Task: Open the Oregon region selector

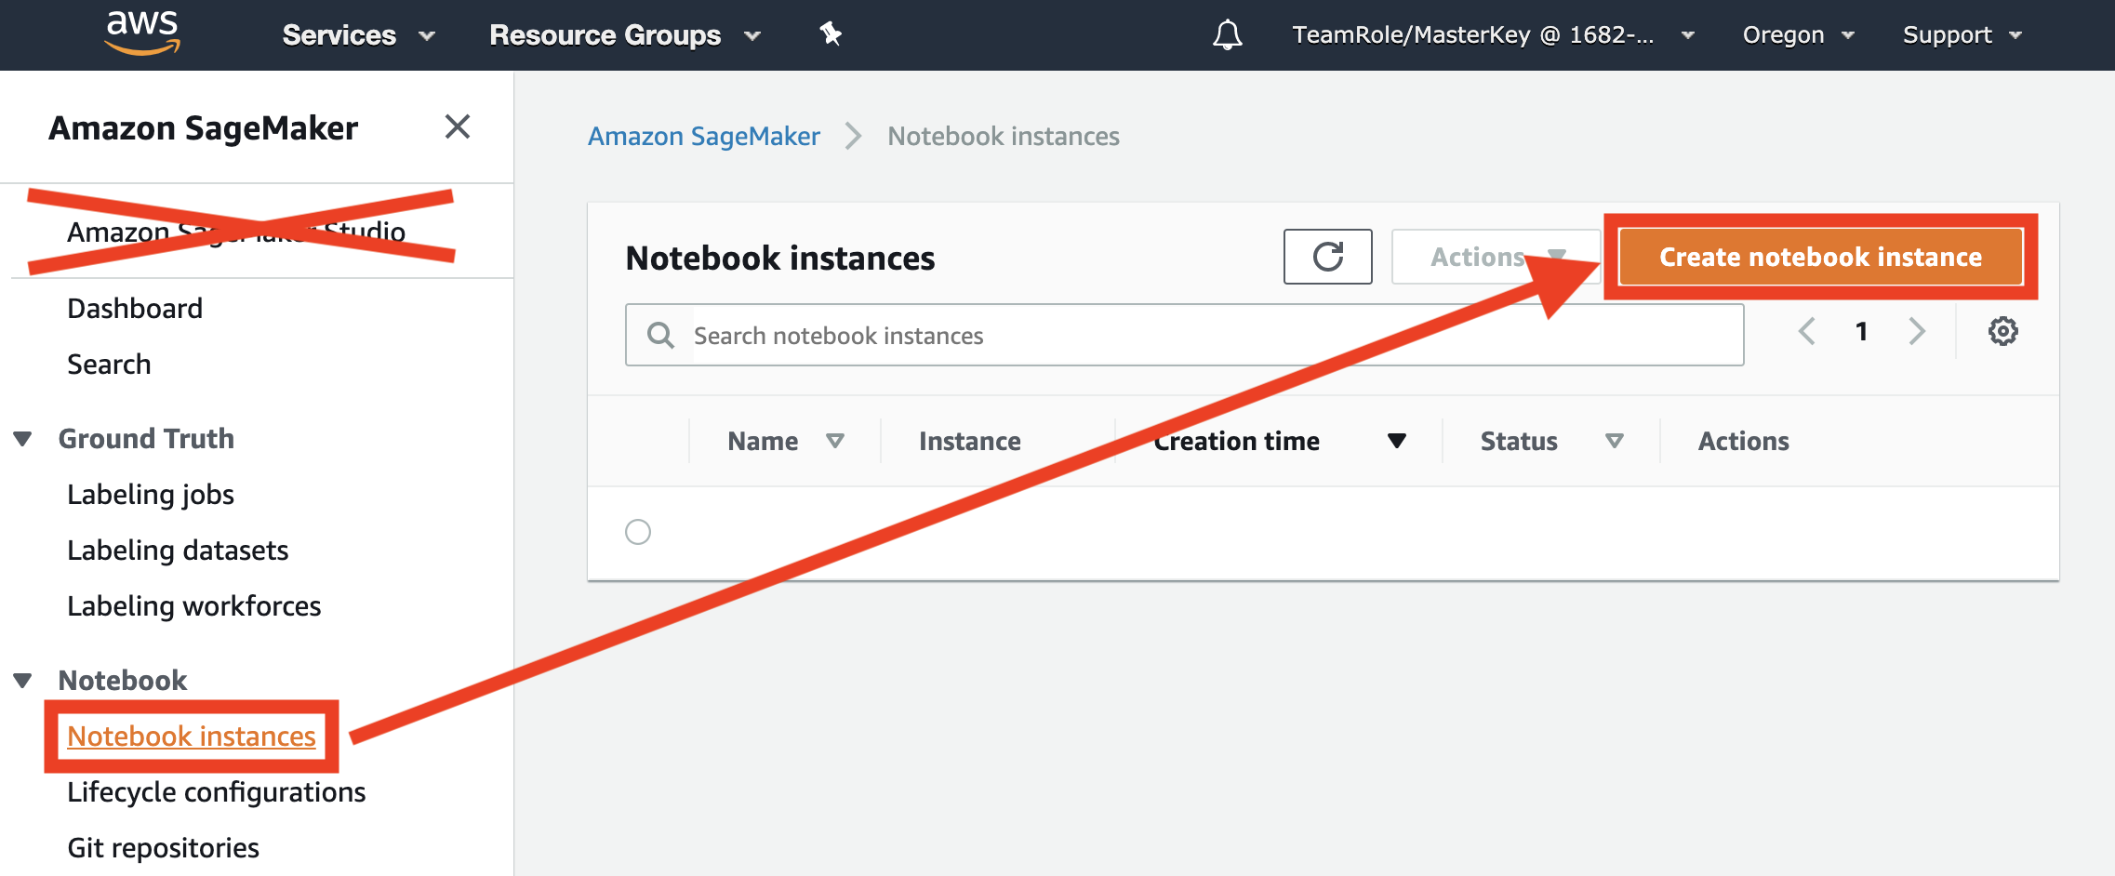Action: coord(1799,35)
